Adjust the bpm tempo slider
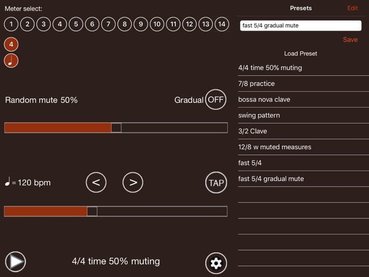 point(116,212)
